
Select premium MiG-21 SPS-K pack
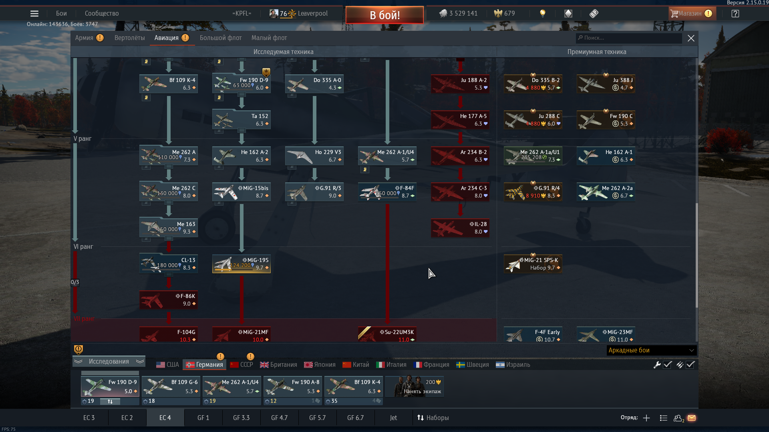pyautogui.click(x=533, y=264)
